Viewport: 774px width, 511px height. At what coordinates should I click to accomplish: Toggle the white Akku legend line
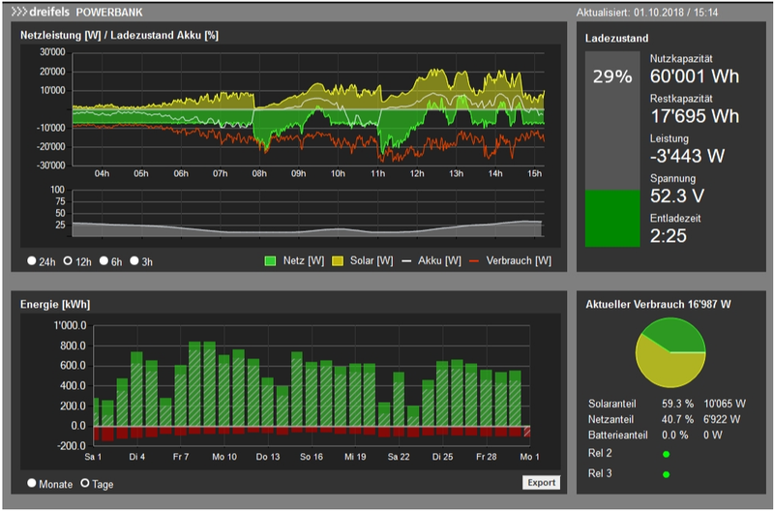click(x=408, y=261)
